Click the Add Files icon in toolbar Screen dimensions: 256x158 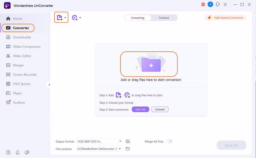[x=60, y=18]
